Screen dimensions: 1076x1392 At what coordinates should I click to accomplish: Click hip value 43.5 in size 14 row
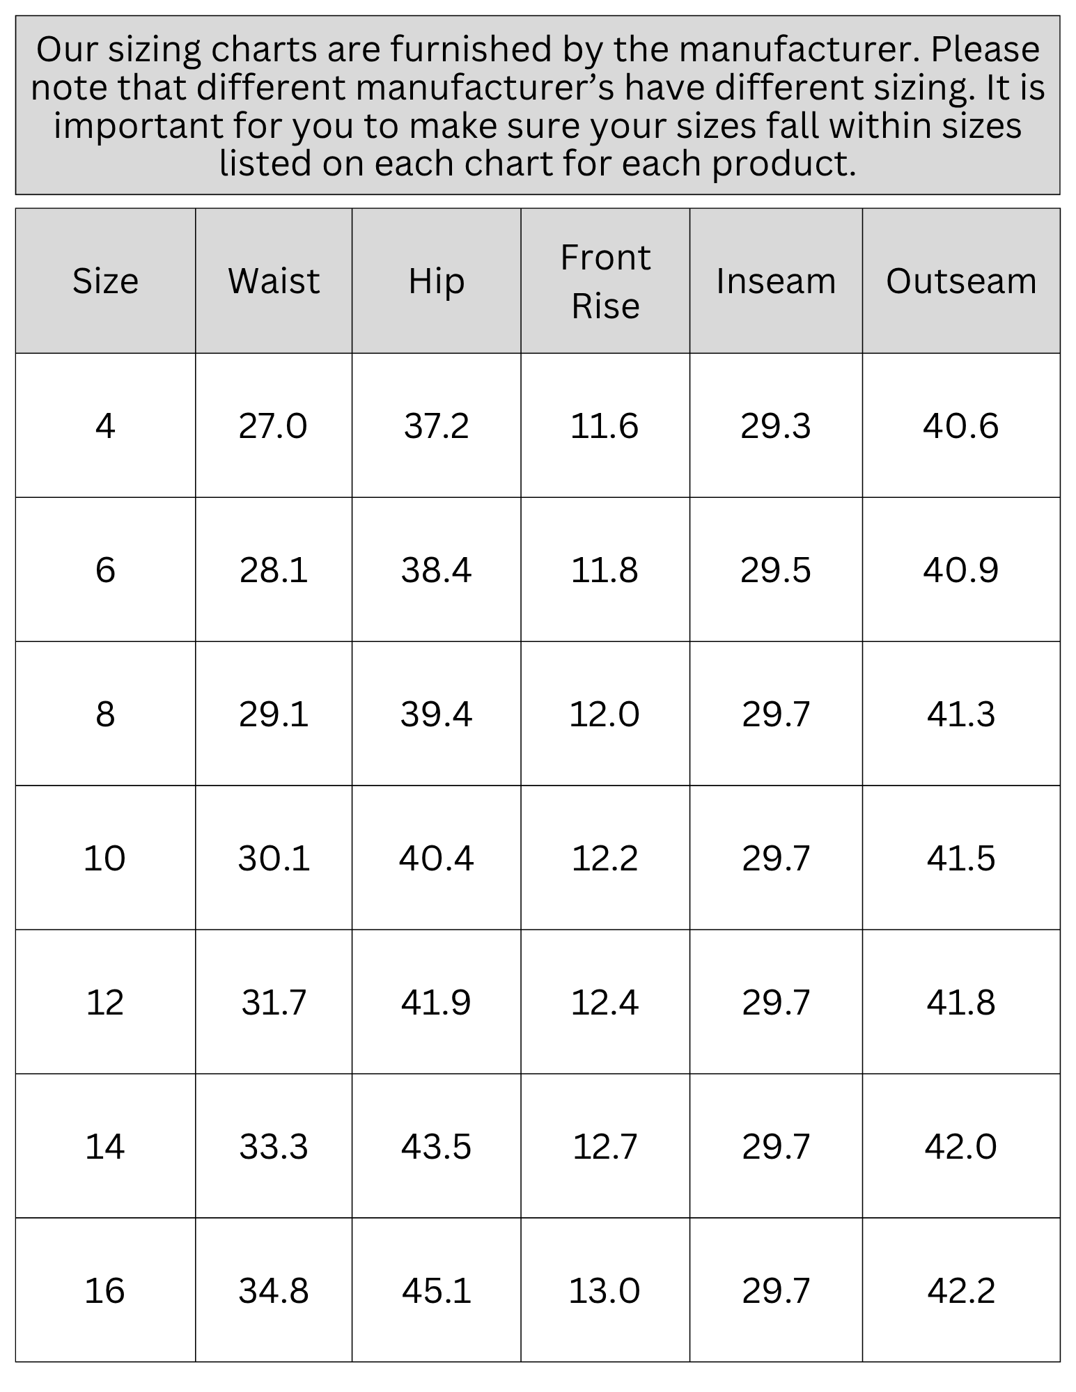pos(437,1146)
